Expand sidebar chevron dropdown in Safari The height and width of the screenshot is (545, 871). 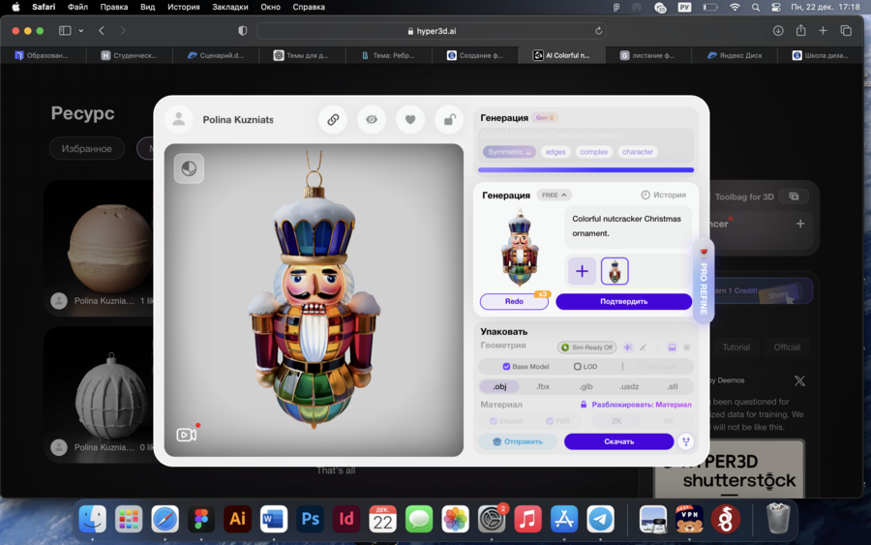[81, 31]
